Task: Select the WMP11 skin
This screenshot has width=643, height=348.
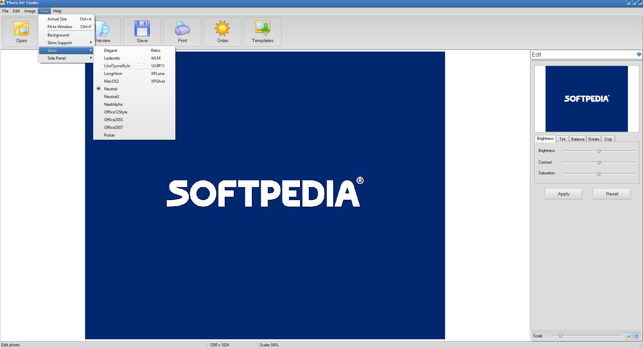Action: (x=157, y=66)
